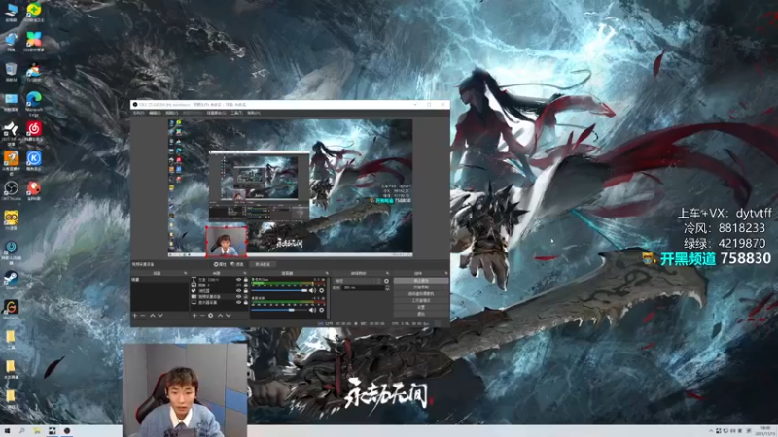Open the upper mixer channel gear settings
The image size is (778, 437).
pos(322,290)
